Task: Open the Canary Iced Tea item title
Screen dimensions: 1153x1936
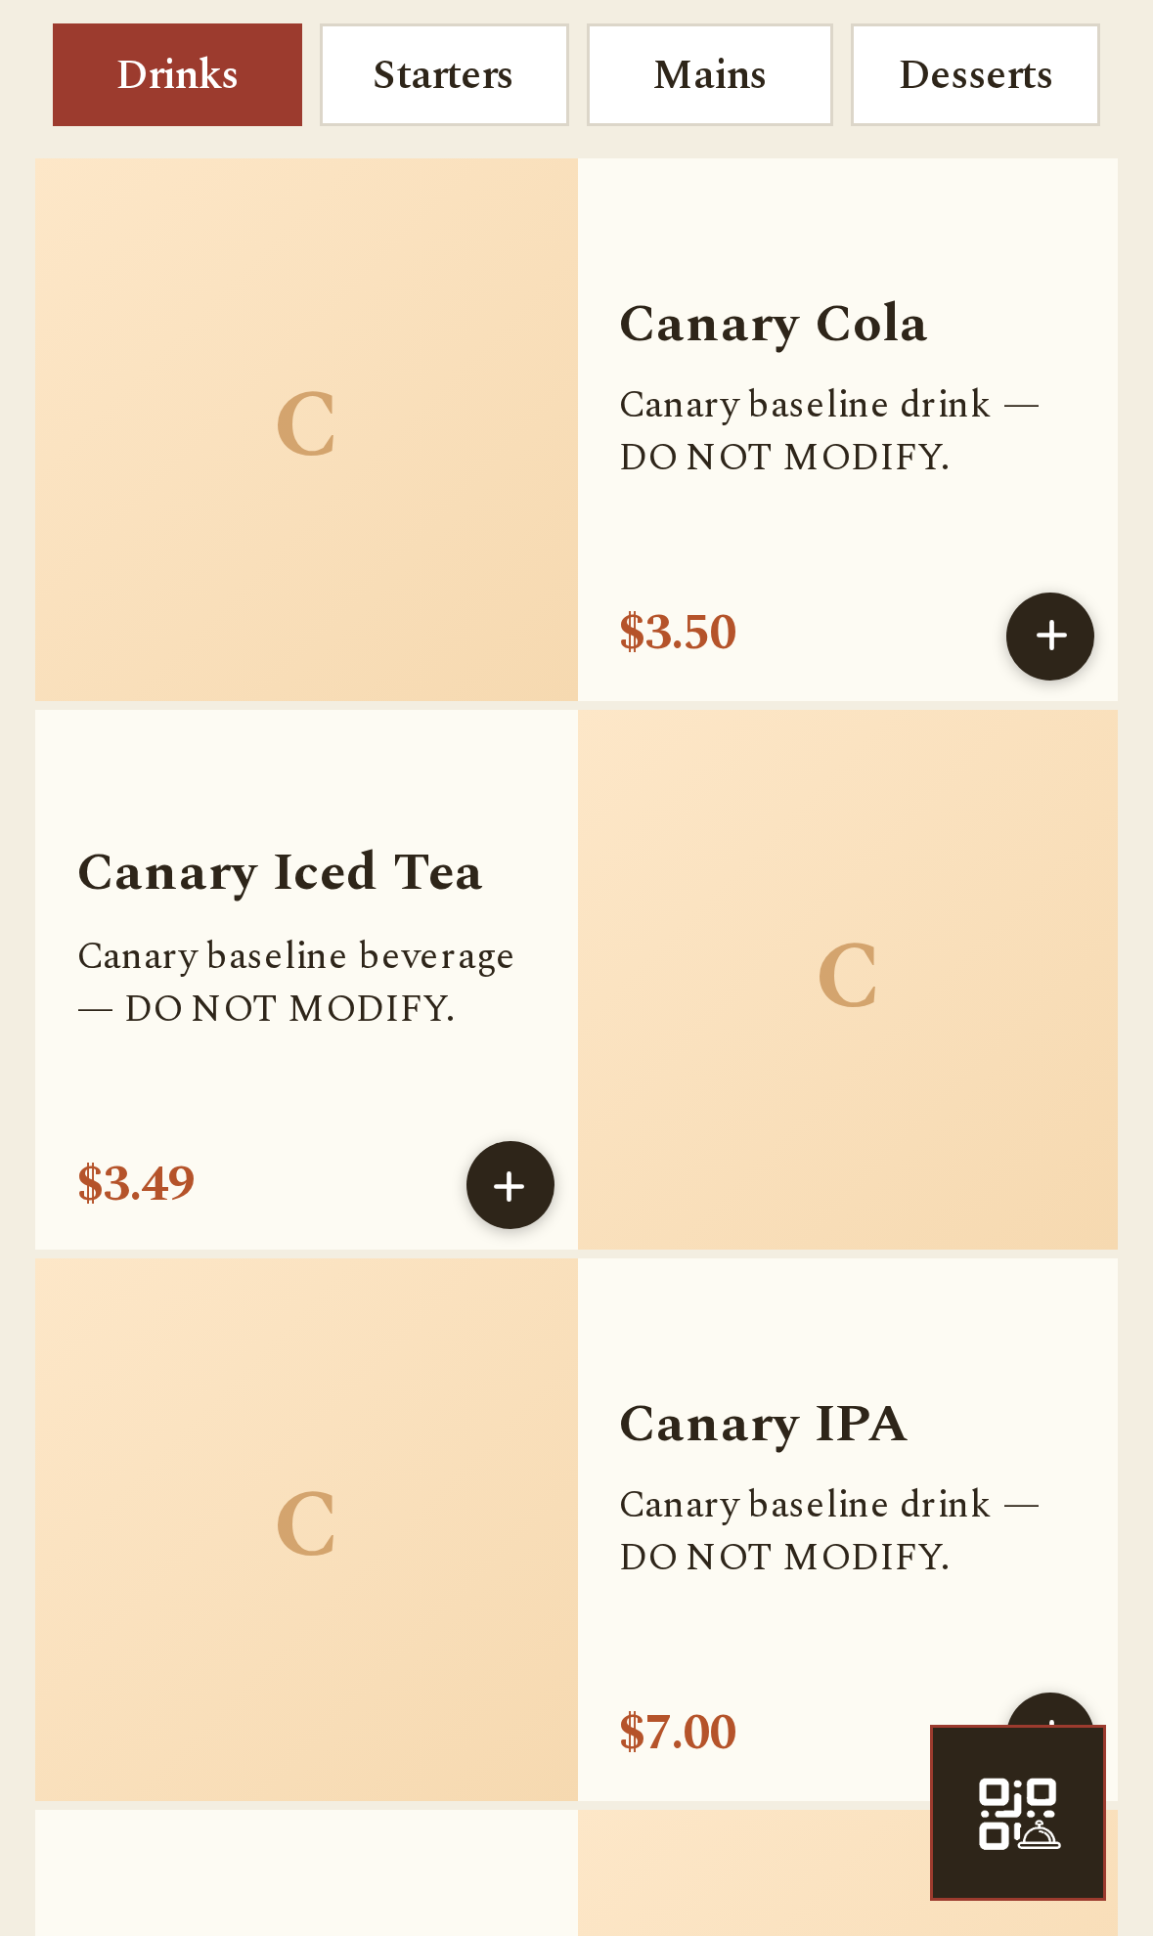Action: tap(280, 872)
